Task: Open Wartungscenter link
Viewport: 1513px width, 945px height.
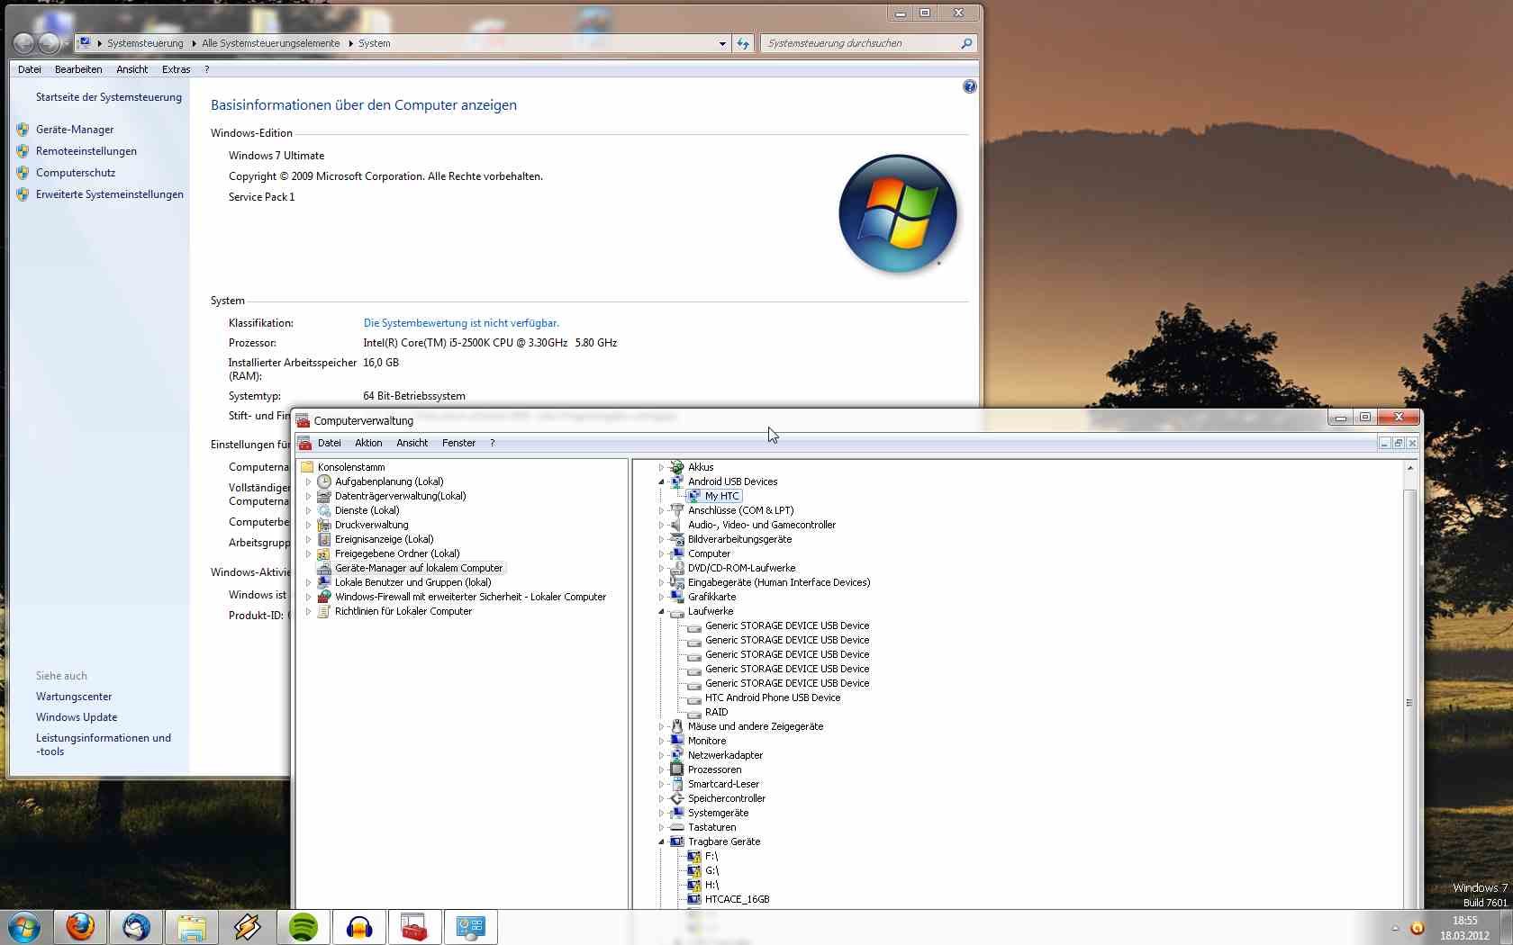Action: pyautogui.click(x=74, y=697)
